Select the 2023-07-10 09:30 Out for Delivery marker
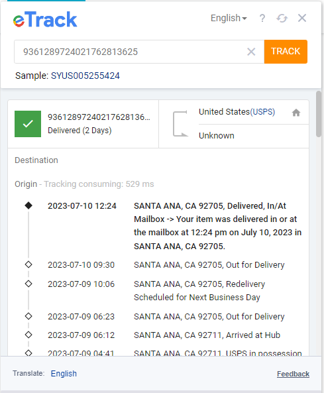Viewport: 324px width, 393px height. 28,264
